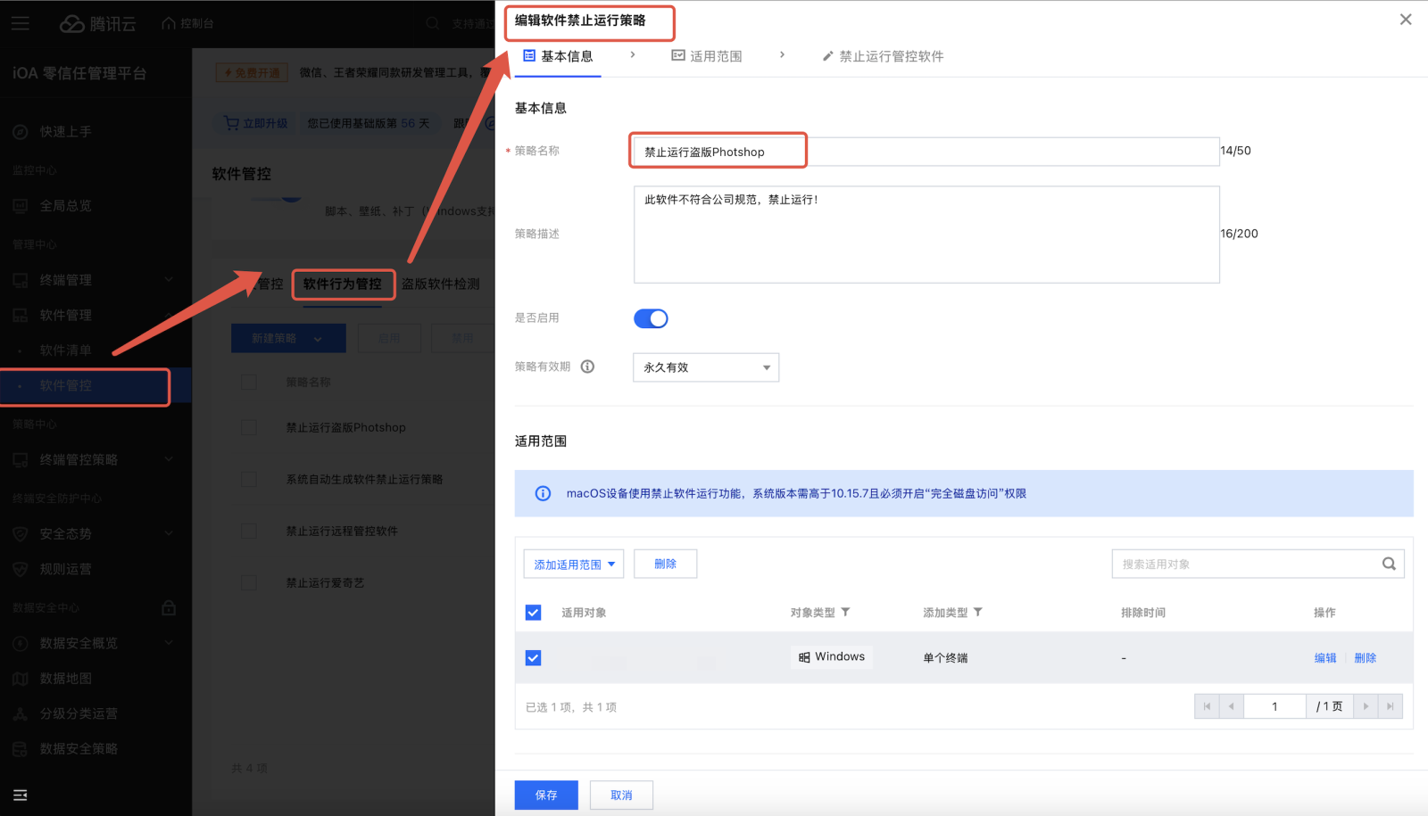Focus the 搜索适用对象 search field
1428x816 pixels.
tap(1258, 564)
